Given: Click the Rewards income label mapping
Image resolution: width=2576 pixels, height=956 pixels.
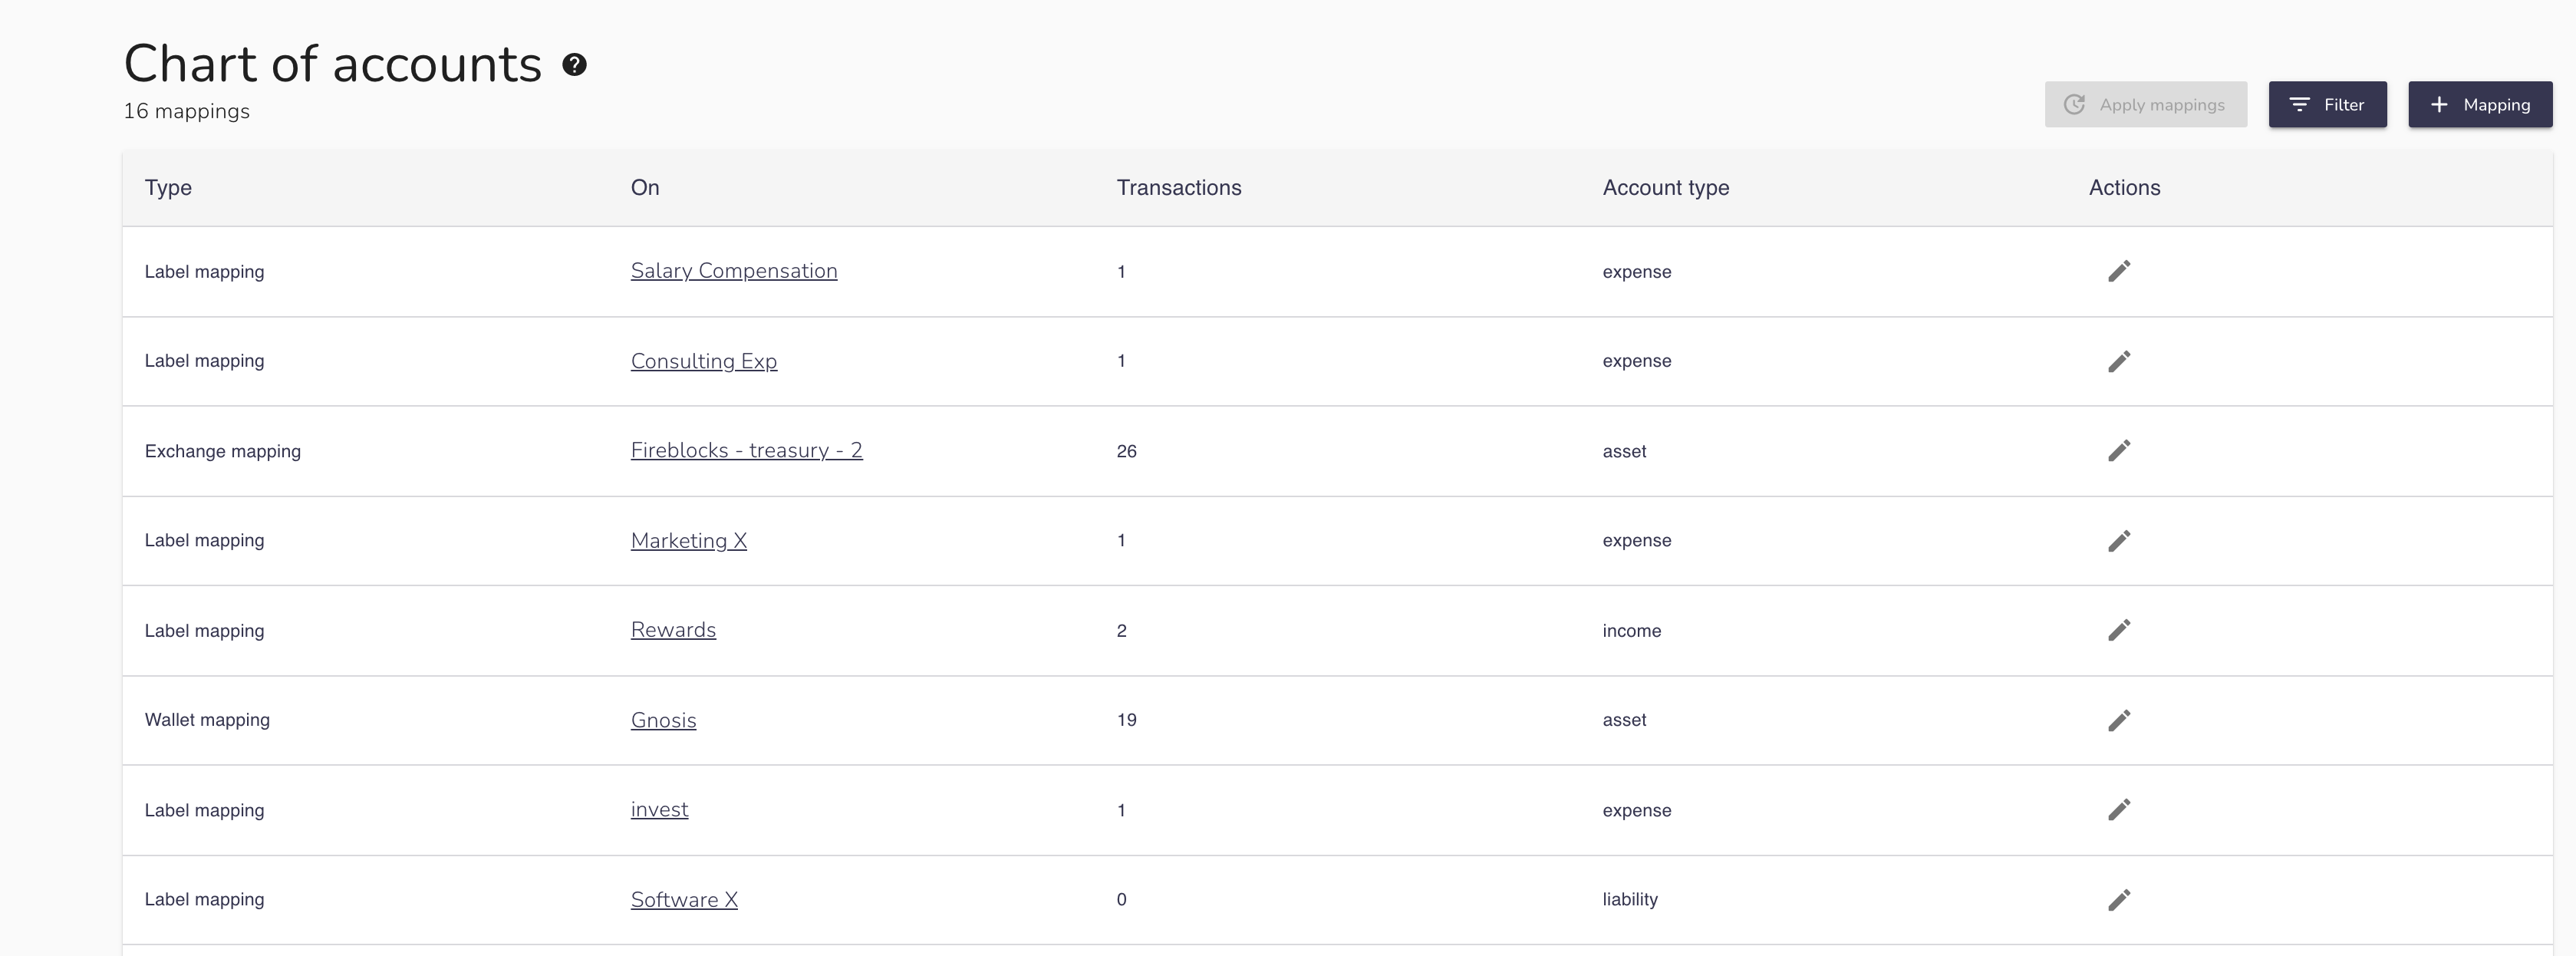Looking at the screenshot, I should coord(674,628).
